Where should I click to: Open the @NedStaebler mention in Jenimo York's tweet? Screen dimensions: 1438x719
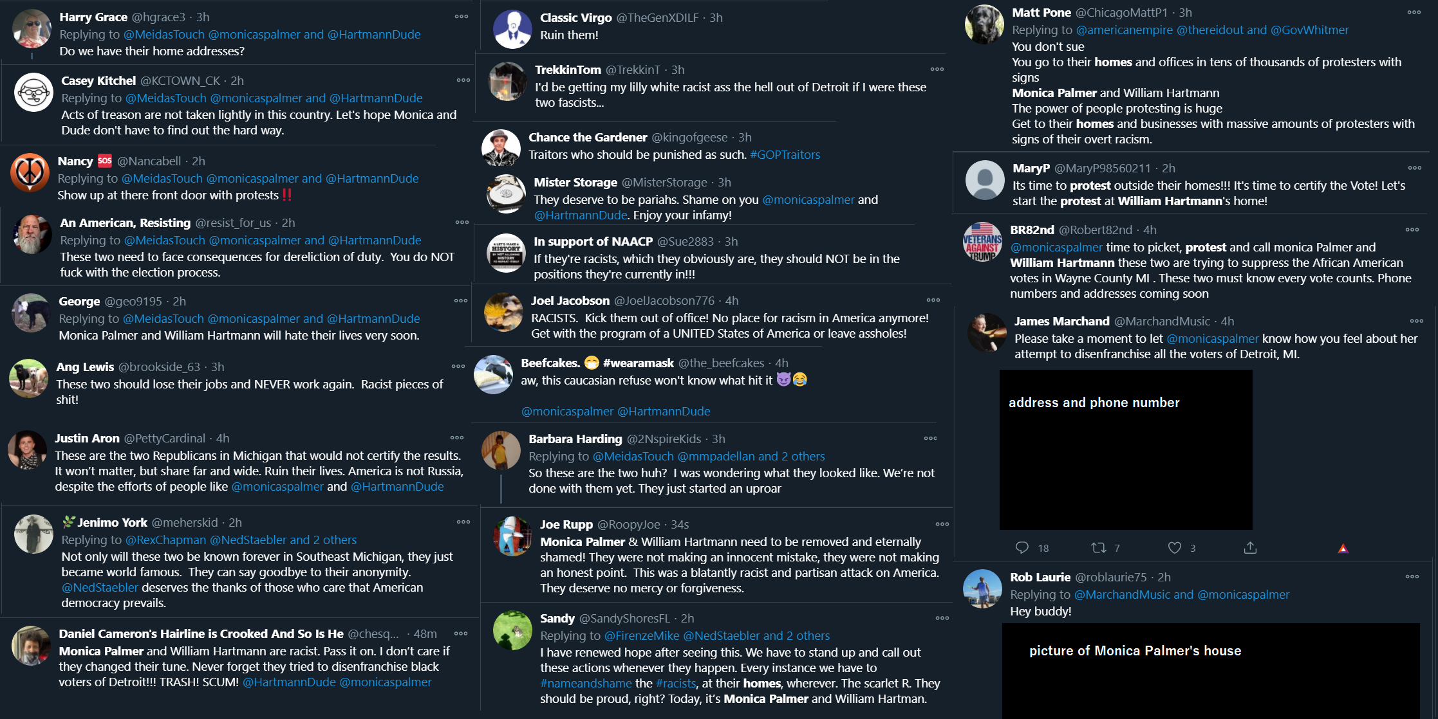[x=100, y=588]
